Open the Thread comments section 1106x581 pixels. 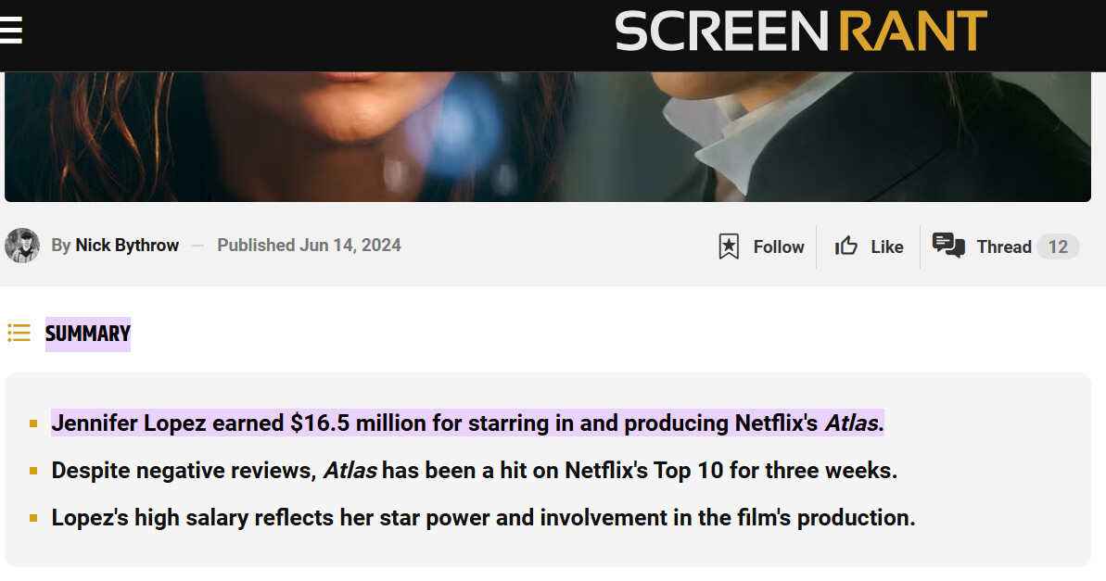(1004, 246)
